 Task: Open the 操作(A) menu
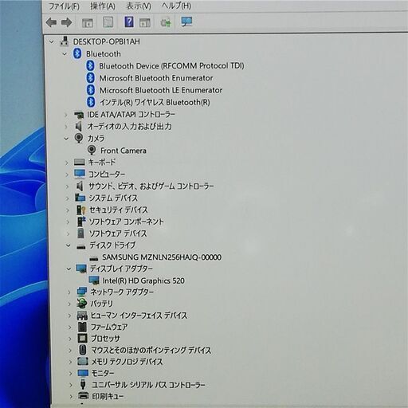103,6
